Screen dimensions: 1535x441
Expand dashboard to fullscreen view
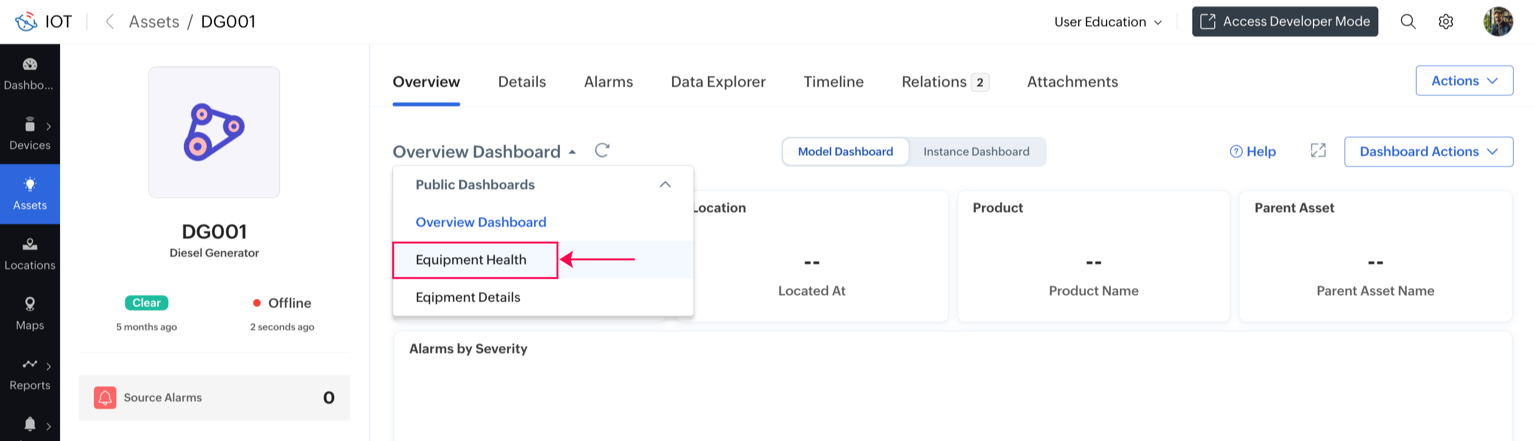tap(1318, 151)
